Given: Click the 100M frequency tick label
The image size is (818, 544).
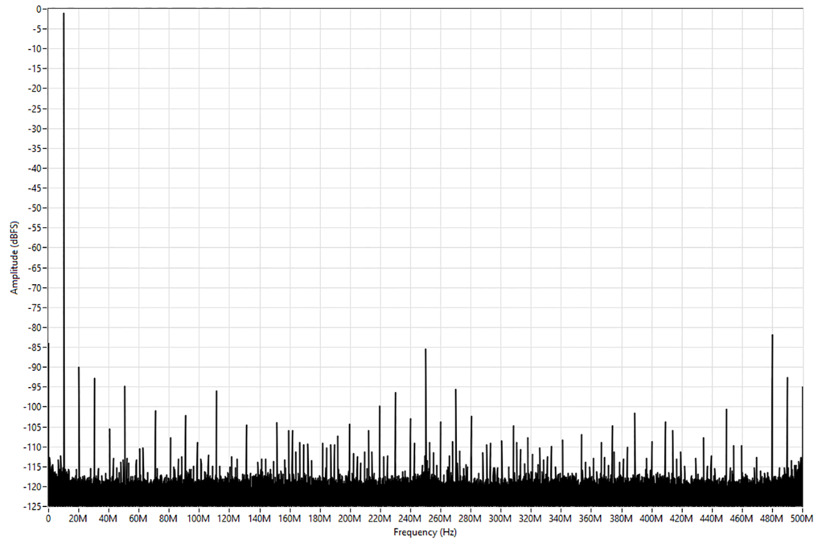Looking at the screenshot, I should (199, 519).
